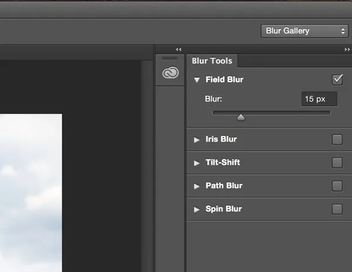Image resolution: width=352 pixels, height=272 pixels.
Task: Click the Tilt-Shift label
Action: coord(223,162)
